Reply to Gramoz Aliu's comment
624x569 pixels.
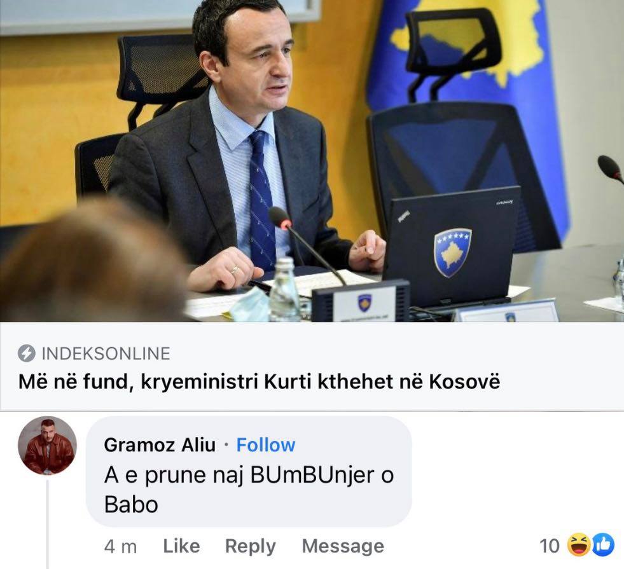pos(251,546)
